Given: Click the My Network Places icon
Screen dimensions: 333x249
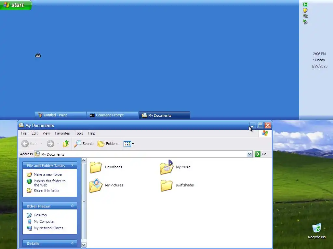Looking at the screenshot, I should click(x=29, y=228).
